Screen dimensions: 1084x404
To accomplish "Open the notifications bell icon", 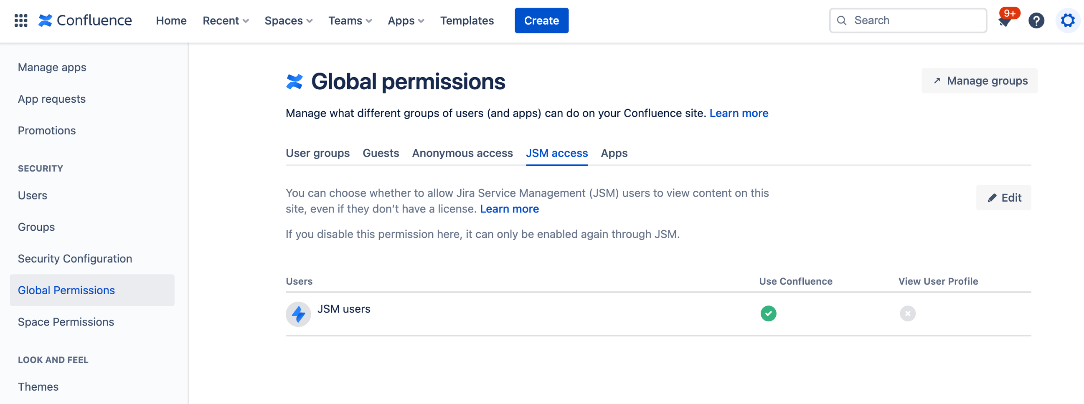I will point(1005,21).
